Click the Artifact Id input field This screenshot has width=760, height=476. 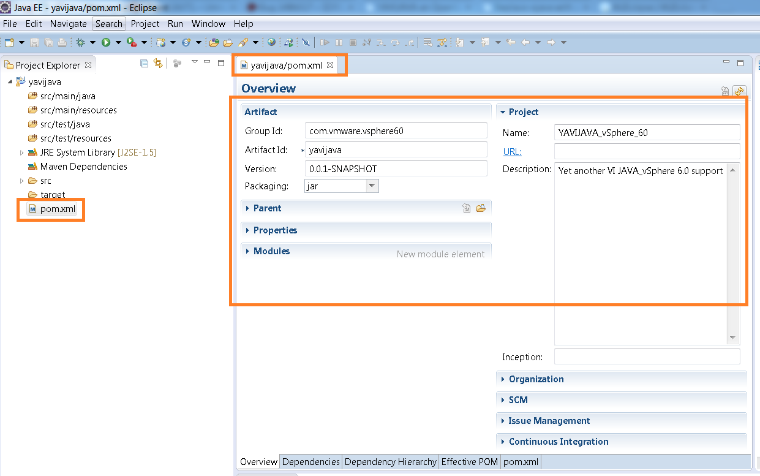(x=396, y=150)
